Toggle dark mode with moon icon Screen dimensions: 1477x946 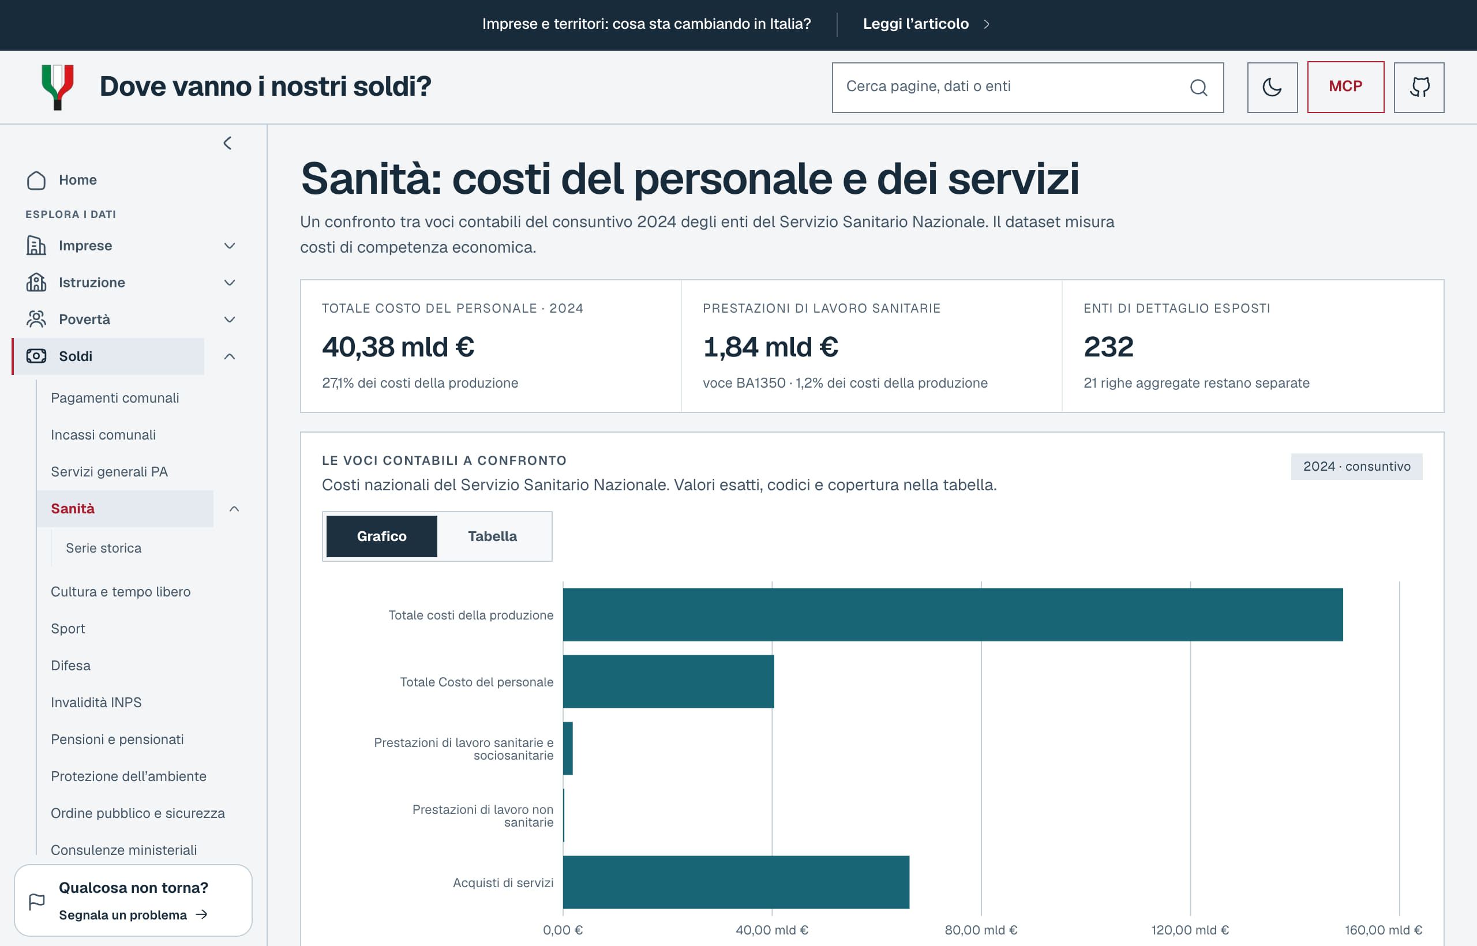point(1272,87)
